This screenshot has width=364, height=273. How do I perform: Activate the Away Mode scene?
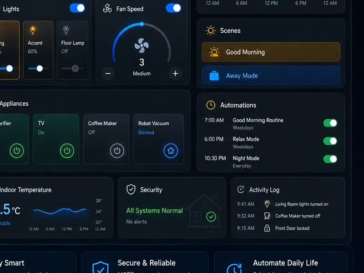[271, 76]
